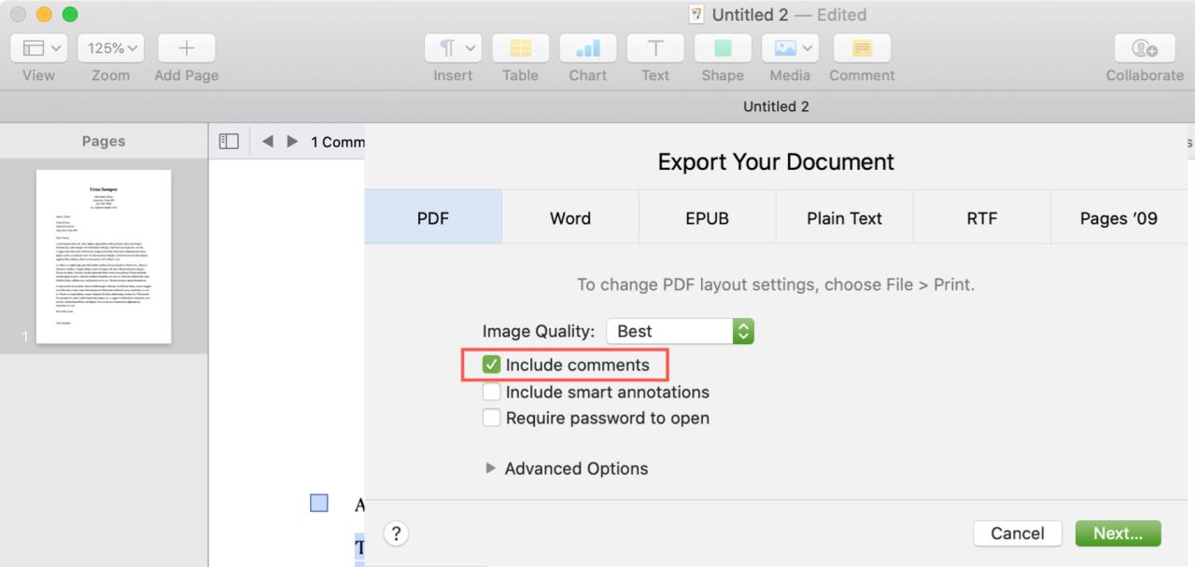Enable Include smart annotations
Viewport: 1195px width, 567px height.
(x=491, y=392)
